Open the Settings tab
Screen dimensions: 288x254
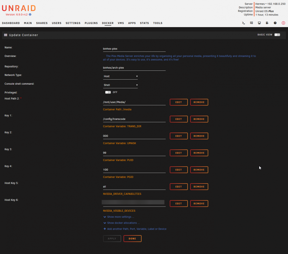point(73,23)
